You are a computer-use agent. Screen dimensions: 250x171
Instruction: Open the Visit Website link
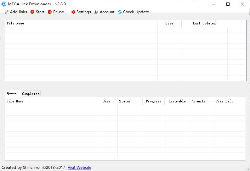coord(79,167)
